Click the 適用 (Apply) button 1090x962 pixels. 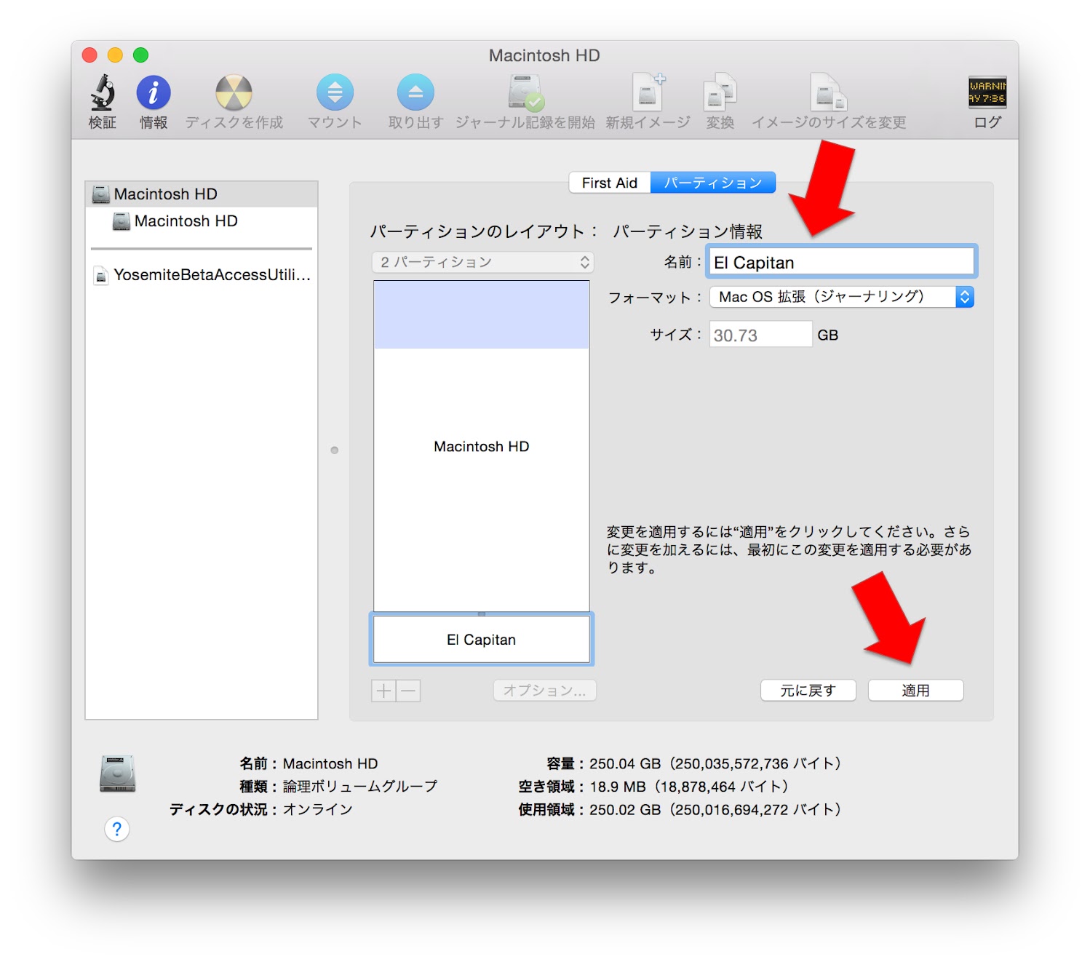[916, 691]
